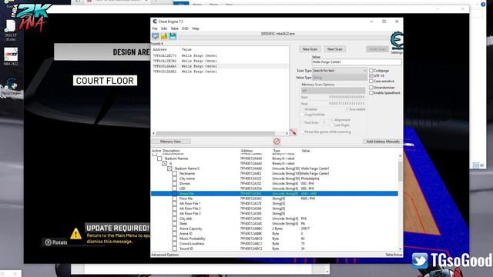The height and width of the screenshot is (277, 493).
Task: Select the Sound ID row
Action: click(x=274, y=249)
